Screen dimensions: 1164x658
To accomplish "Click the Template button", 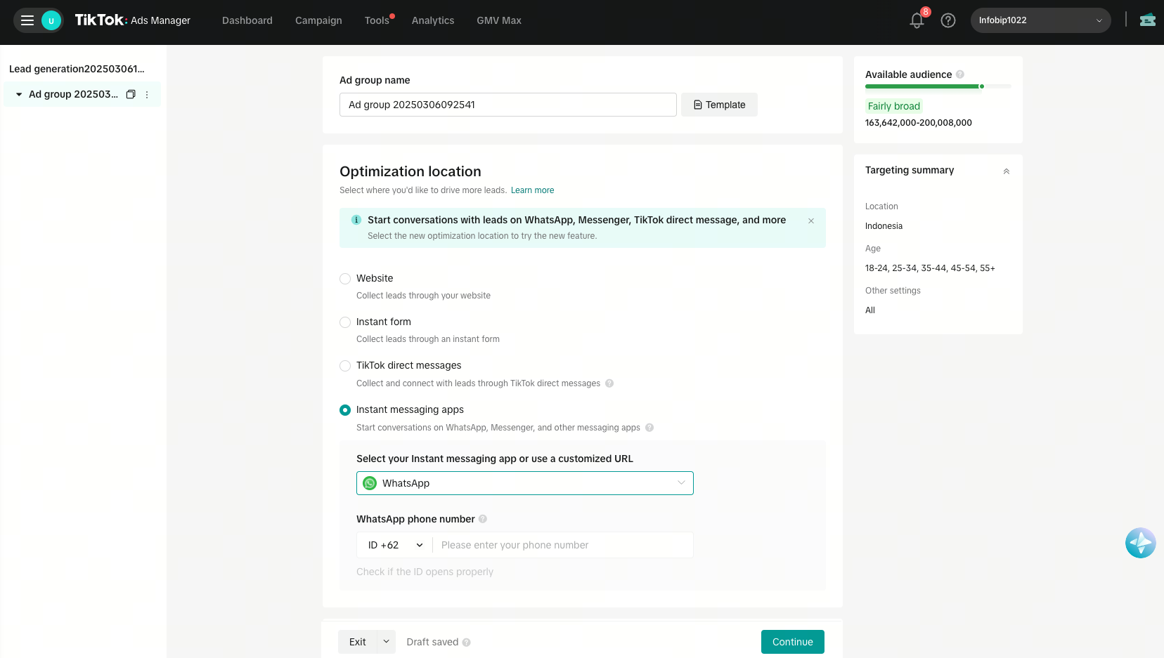I will tap(719, 105).
